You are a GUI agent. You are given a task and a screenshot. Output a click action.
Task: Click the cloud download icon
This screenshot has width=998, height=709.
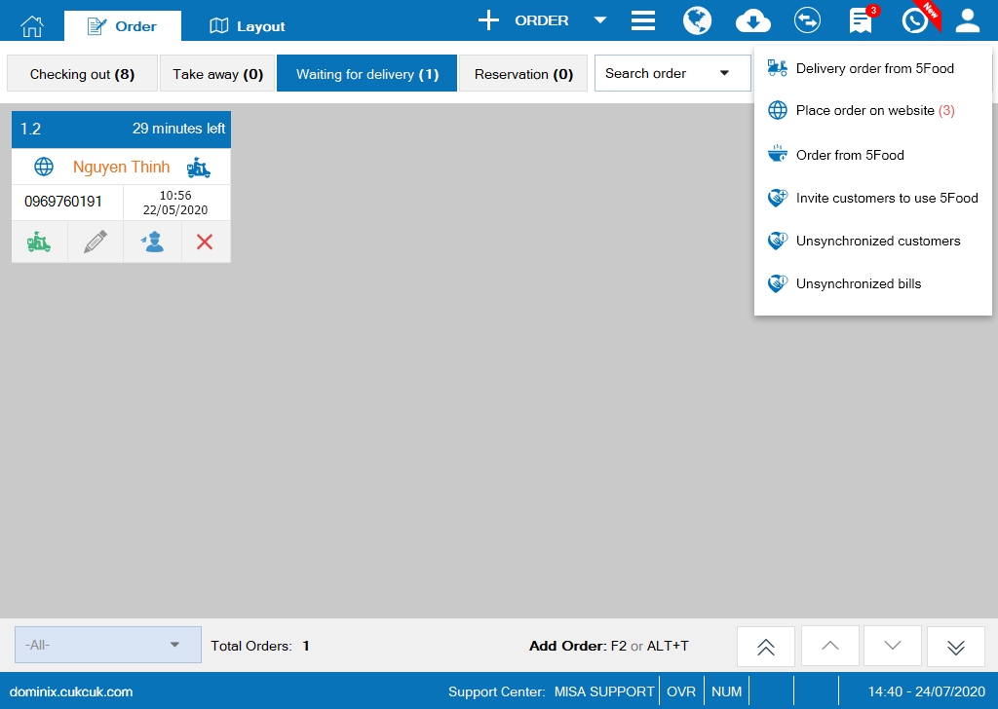click(x=752, y=20)
